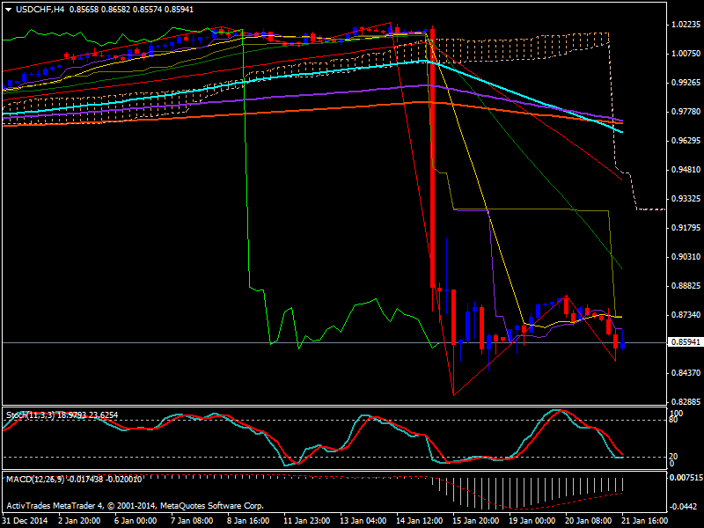
Task: Click the 0.82885 price axis label
Action: coord(686,402)
